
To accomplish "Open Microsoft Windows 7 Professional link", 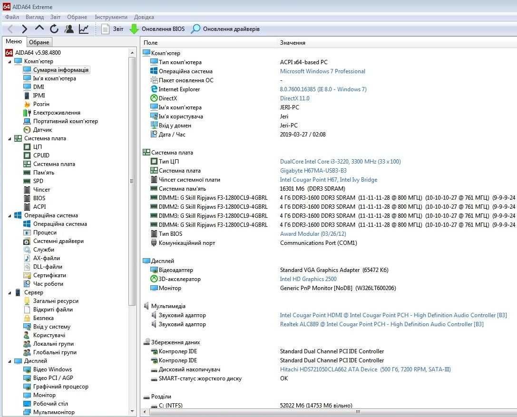I will pyautogui.click(x=322, y=71).
